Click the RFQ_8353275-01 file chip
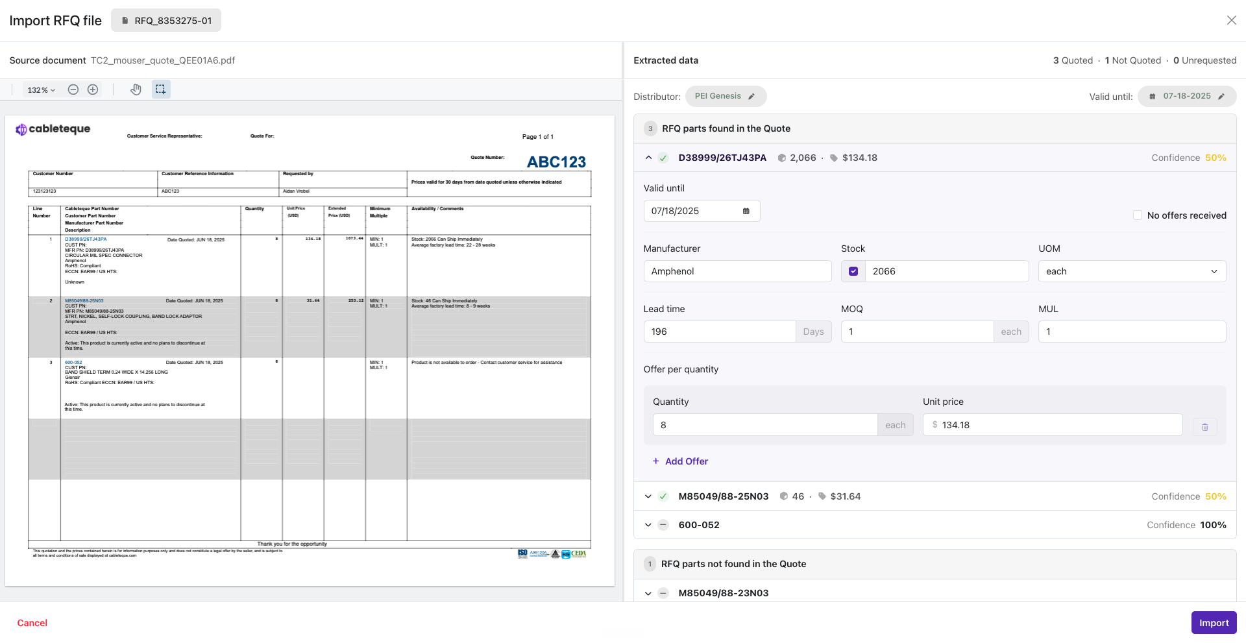This screenshot has height=643, width=1246. 166,20
